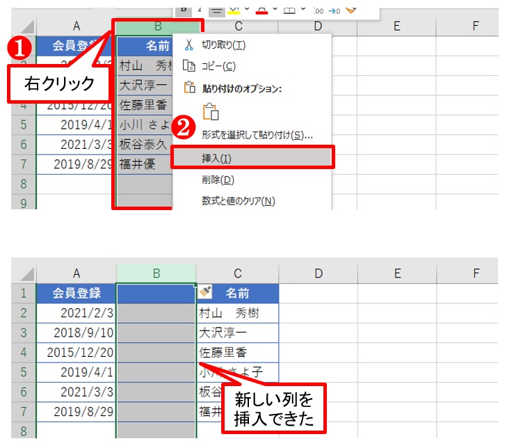Select row 7 header in upper worksheet
The height and width of the screenshot is (448, 507).
pos(24,164)
